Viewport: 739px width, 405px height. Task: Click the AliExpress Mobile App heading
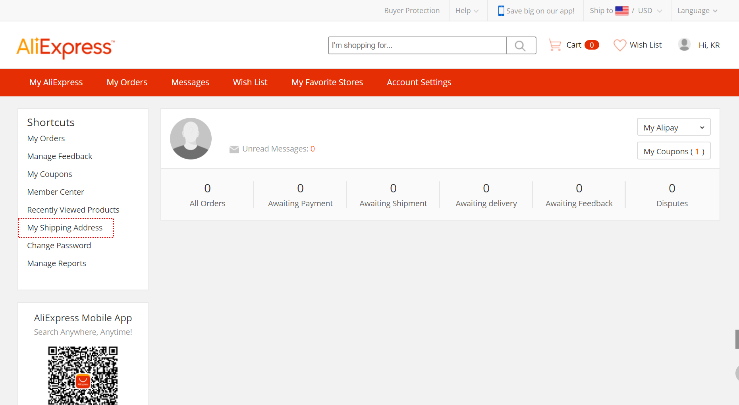coord(83,318)
